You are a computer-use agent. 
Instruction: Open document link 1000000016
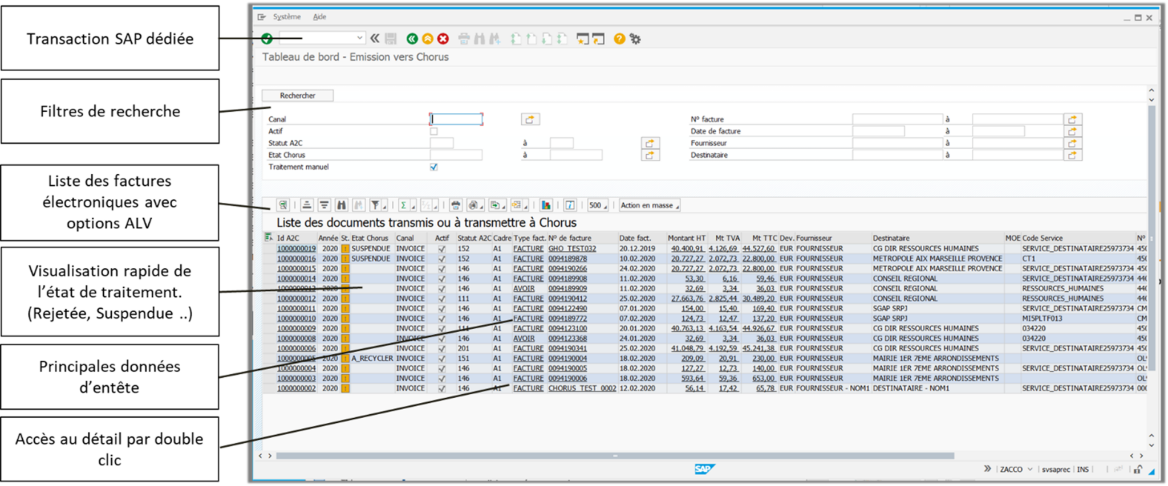click(x=296, y=259)
